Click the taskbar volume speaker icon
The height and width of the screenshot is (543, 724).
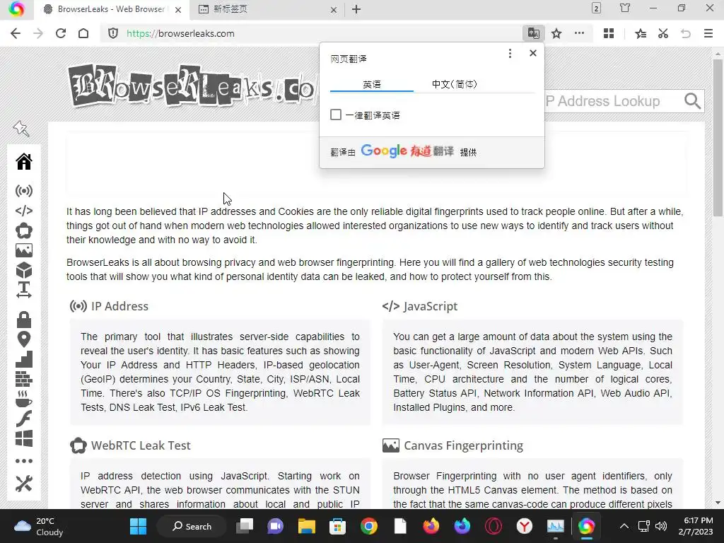pos(661,526)
